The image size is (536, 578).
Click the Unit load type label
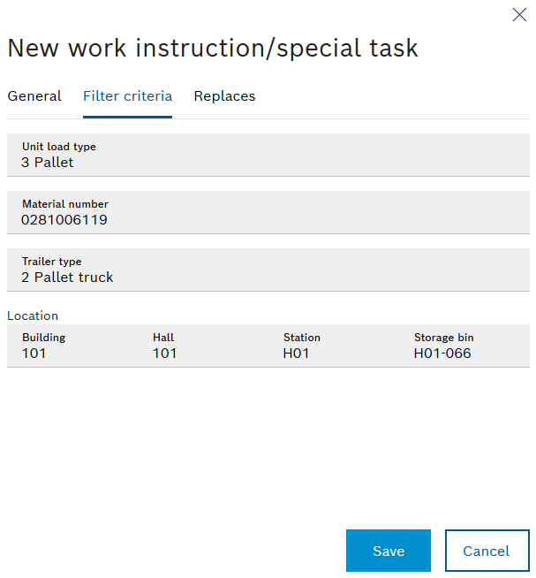59,147
